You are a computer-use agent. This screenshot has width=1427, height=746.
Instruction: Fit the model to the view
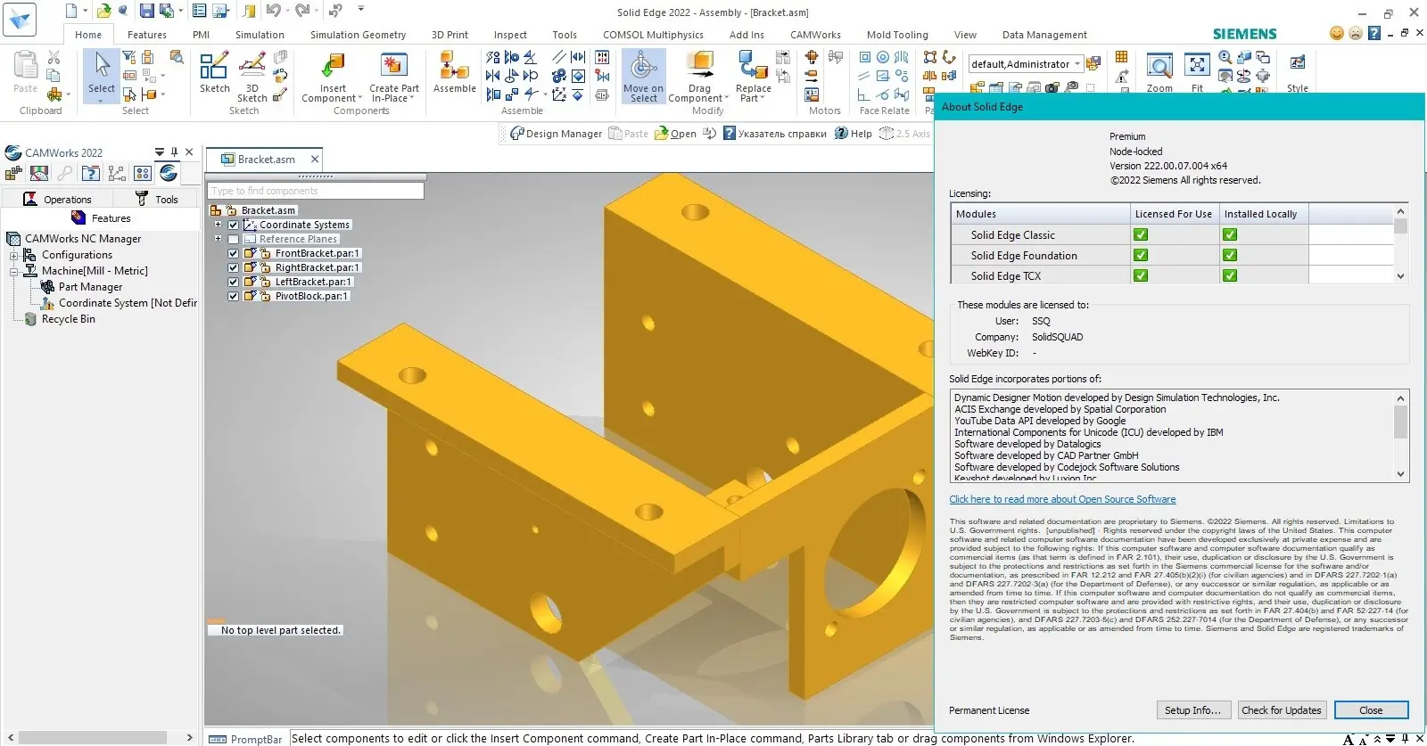(1197, 73)
